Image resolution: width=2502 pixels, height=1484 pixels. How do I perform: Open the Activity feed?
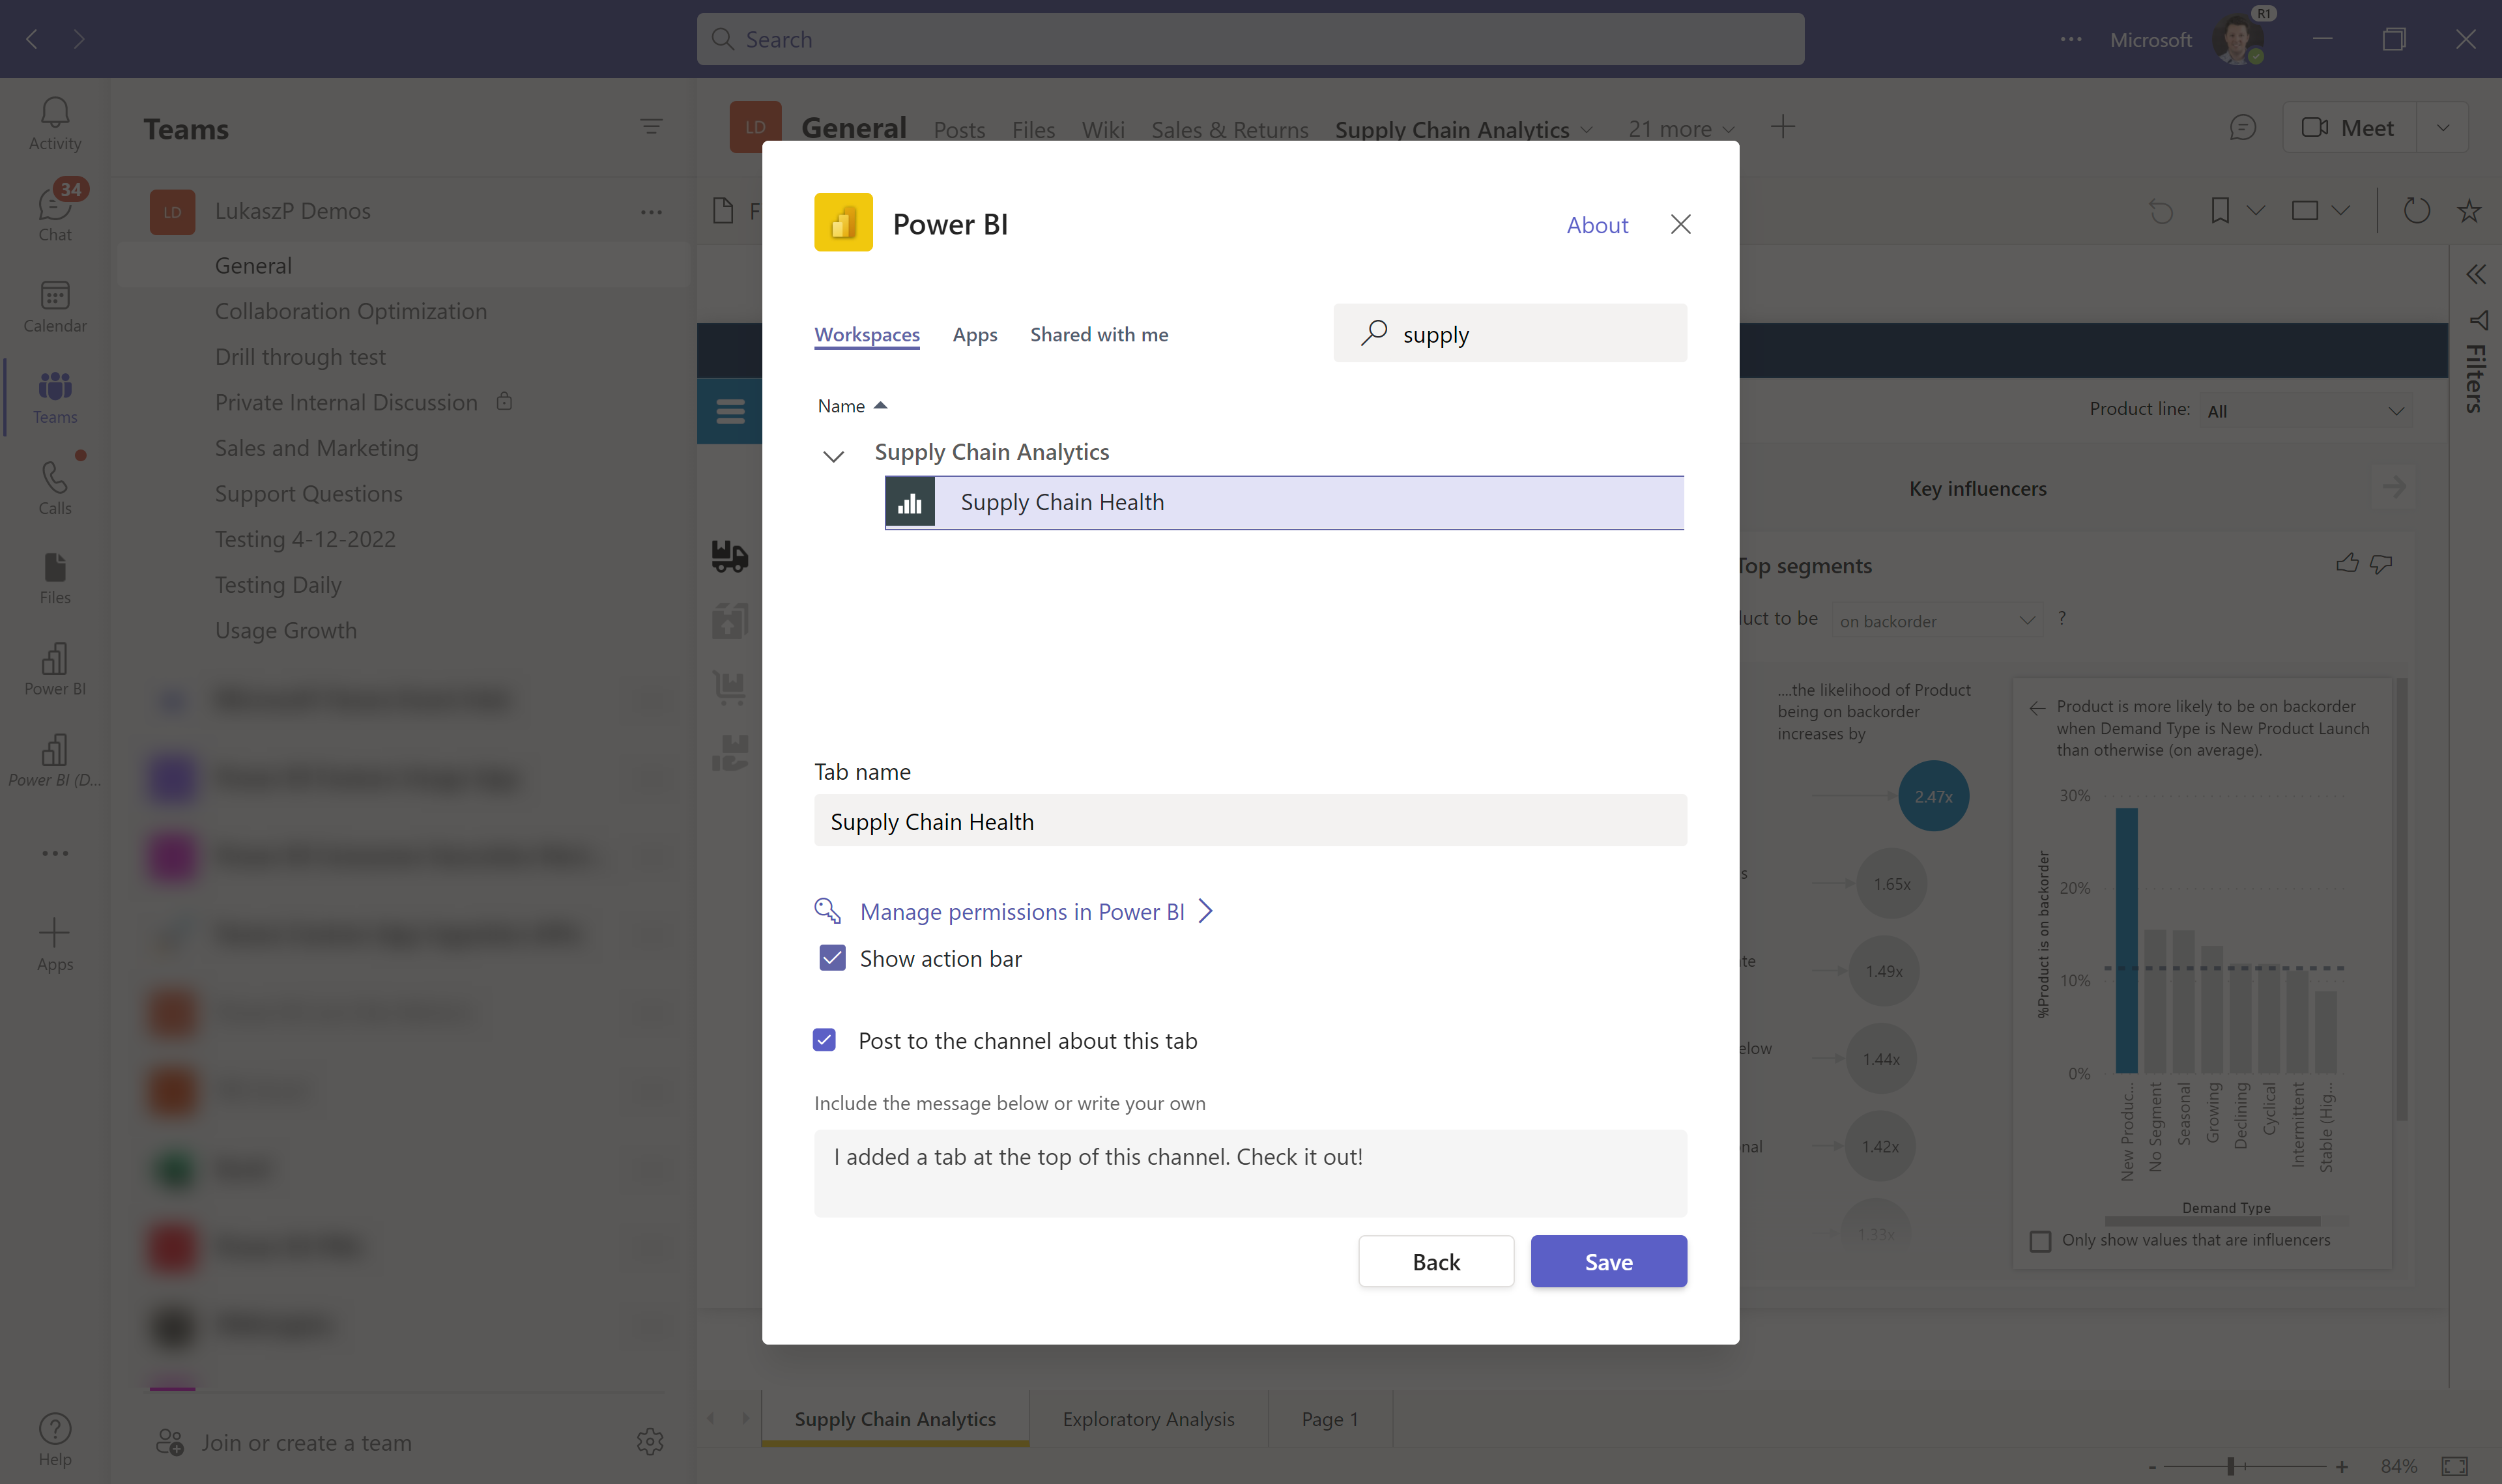[x=54, y=122]
